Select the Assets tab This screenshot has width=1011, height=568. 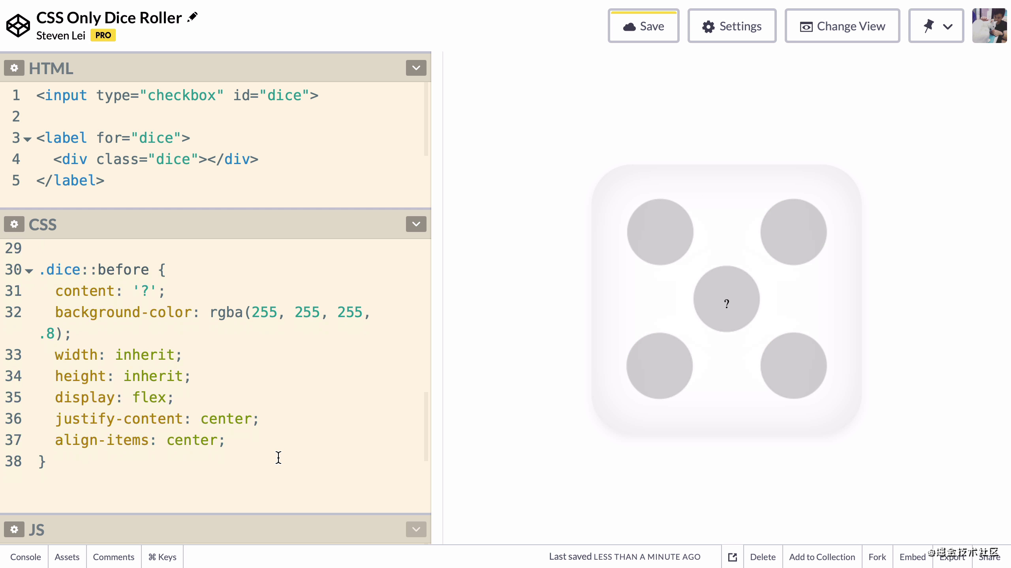click(x=66, y=557)
